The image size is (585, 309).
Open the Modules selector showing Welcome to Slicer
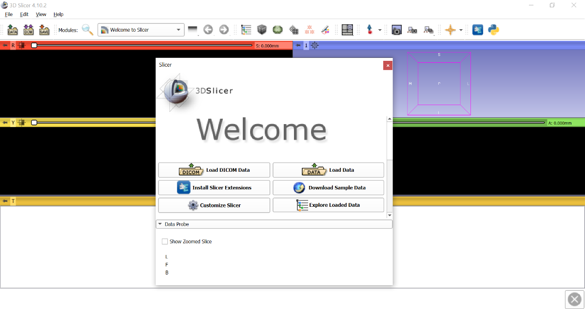141,30
